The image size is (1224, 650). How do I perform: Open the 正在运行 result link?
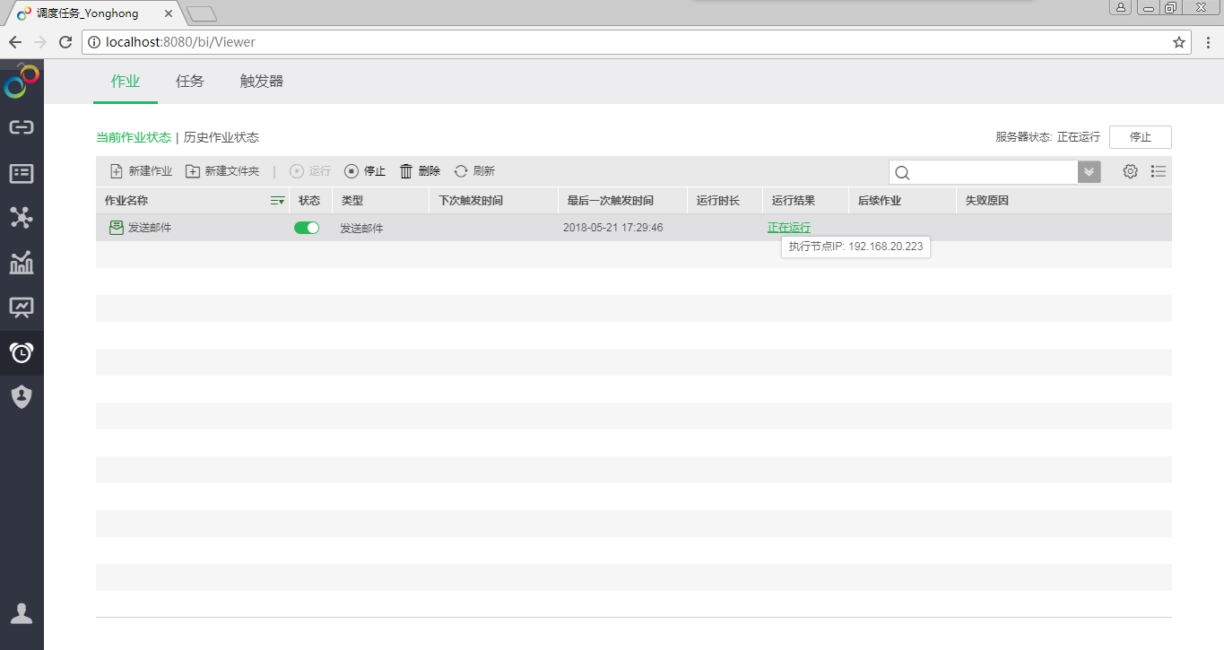click(x=789, y=228)
